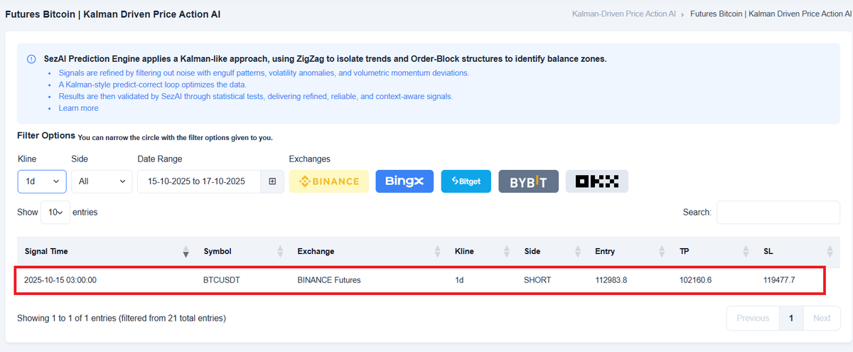The height and width of the screenshot is (352, 853).
Task: Sort by Symbol column arrows
Action: pos(280,251)
